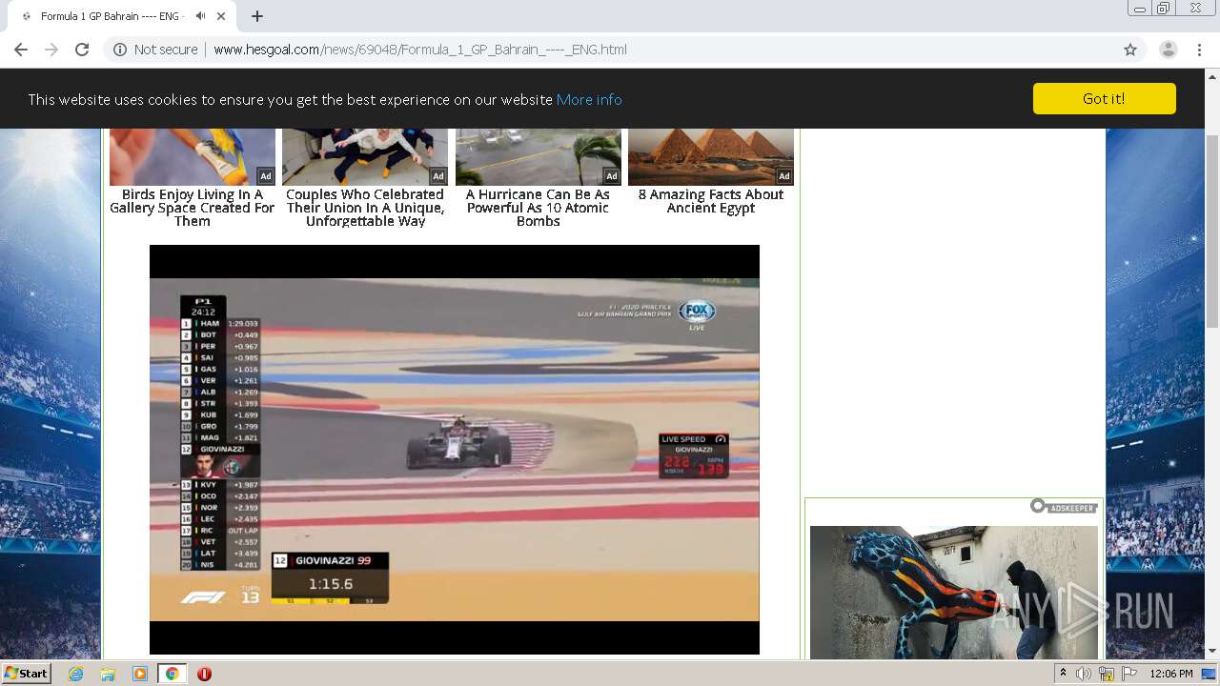
Task: Click the Adskeeper logo above the ad
Action: pos(1064,507)
